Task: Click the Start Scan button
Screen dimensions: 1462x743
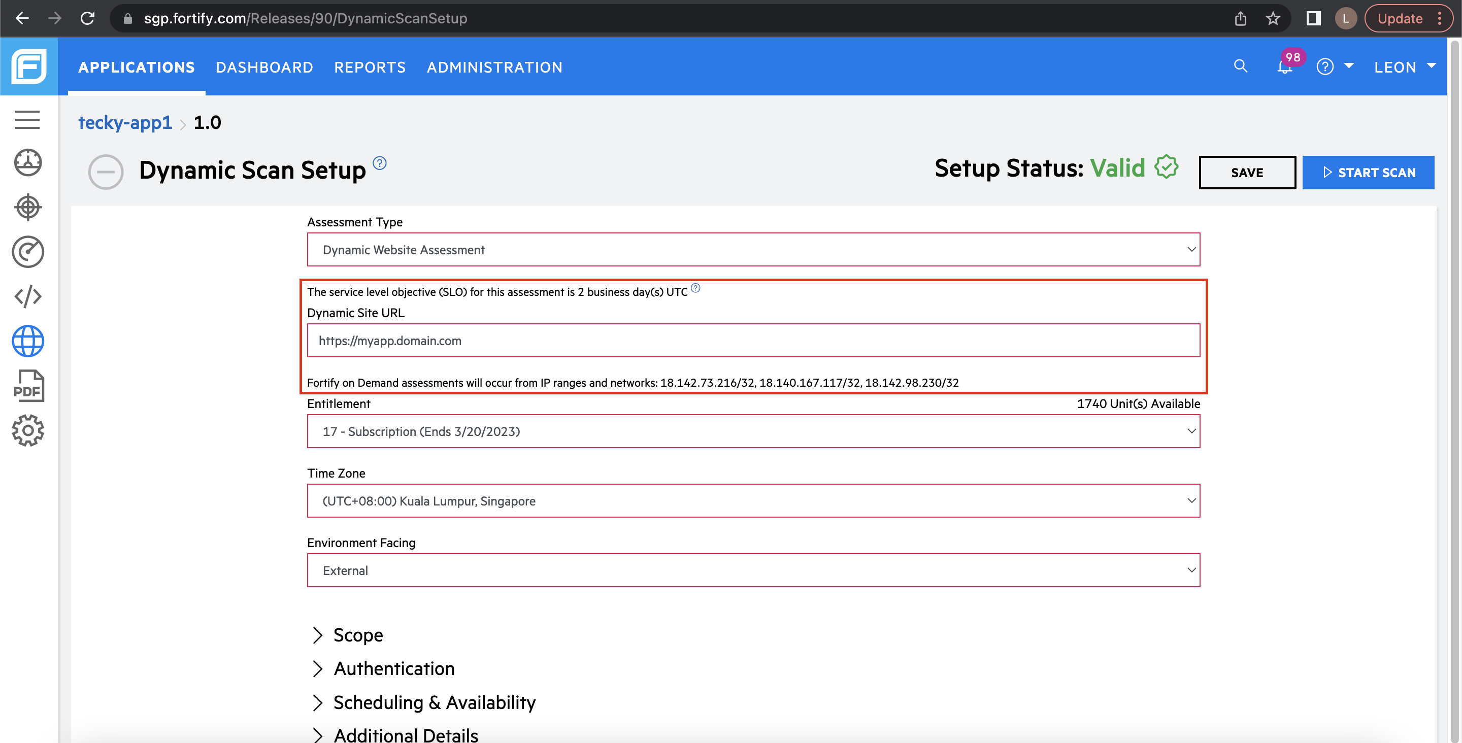Action: point(1368,173)
